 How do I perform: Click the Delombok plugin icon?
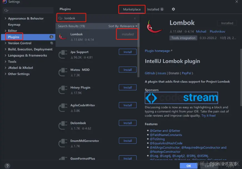tap(63, 125)
